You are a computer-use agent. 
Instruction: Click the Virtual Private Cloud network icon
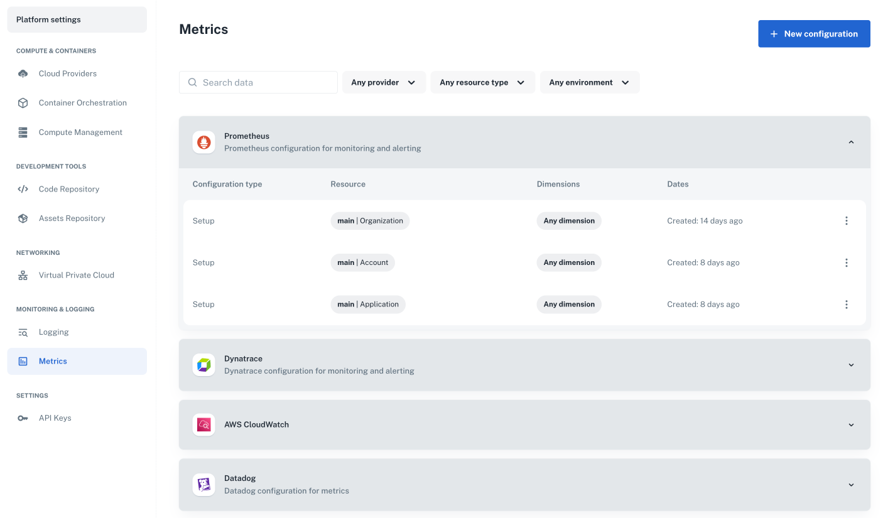click(x=23, y=275)
